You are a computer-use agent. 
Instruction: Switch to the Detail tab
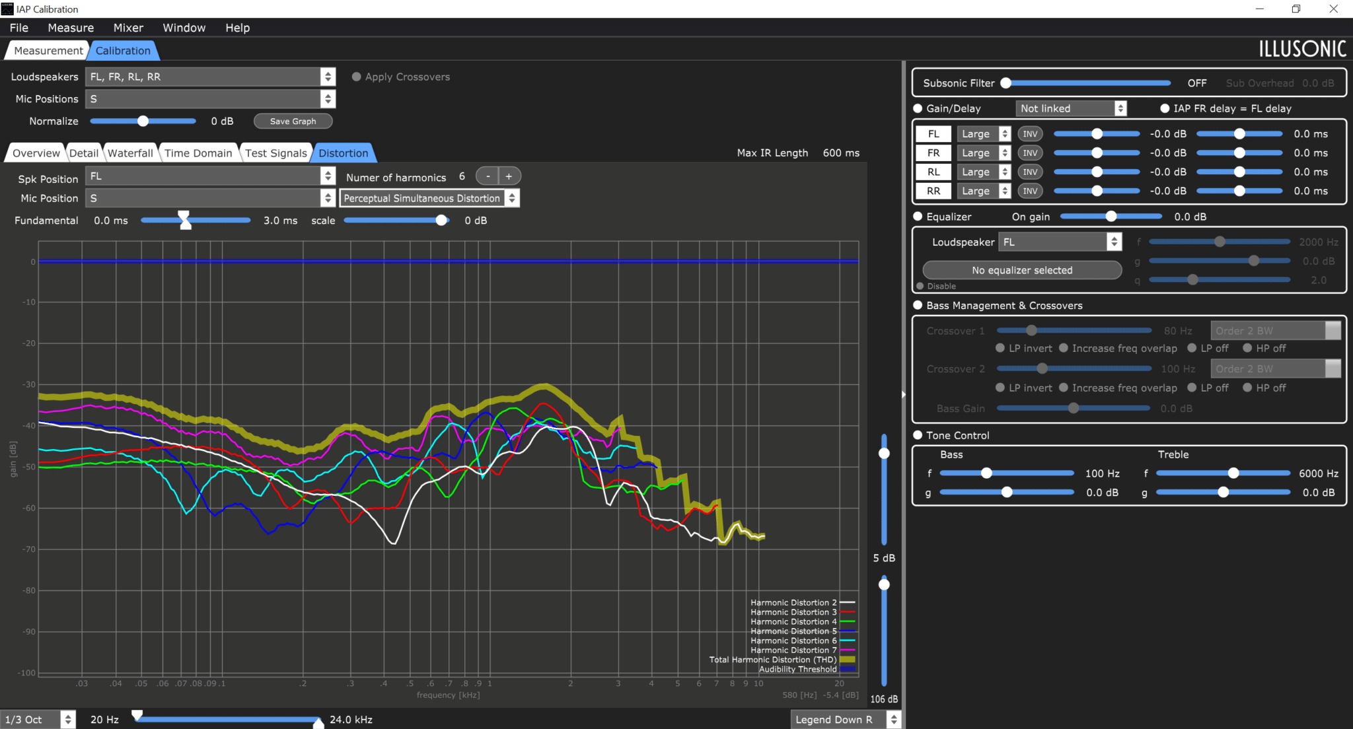[x=84, y=153]
